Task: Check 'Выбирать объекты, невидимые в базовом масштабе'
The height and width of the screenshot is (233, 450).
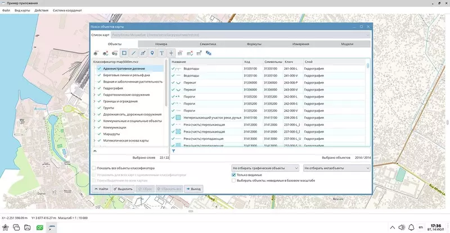Action: click(233, 181)
